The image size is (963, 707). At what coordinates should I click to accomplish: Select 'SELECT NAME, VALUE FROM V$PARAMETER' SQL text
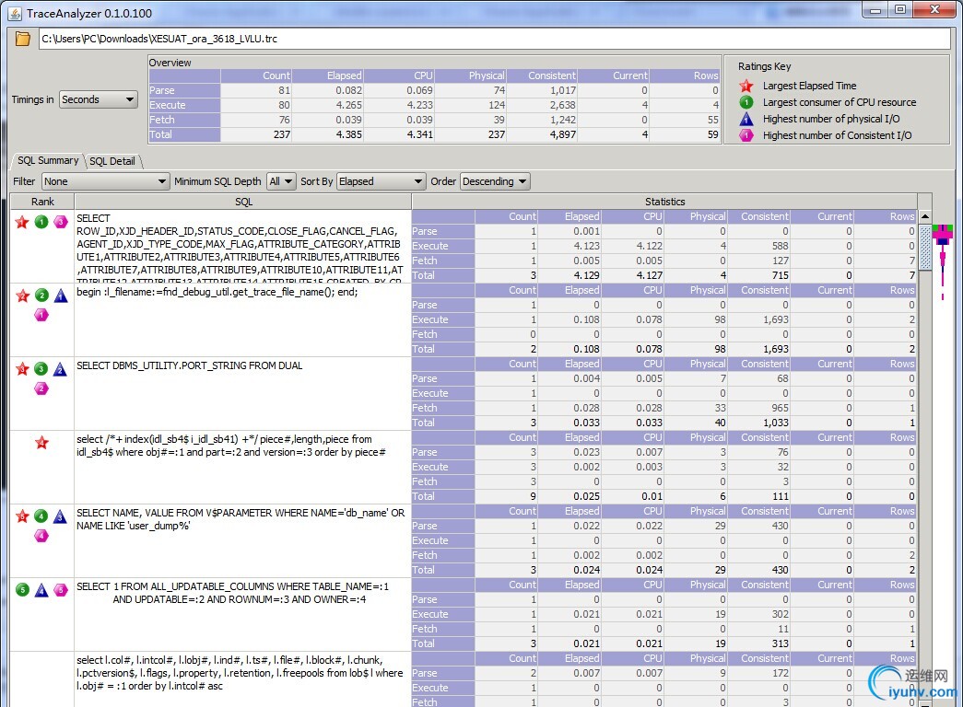click(241, 519)
